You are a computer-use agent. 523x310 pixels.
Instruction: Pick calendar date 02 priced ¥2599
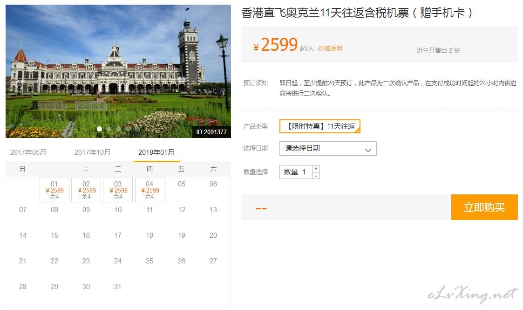point(86,190)
